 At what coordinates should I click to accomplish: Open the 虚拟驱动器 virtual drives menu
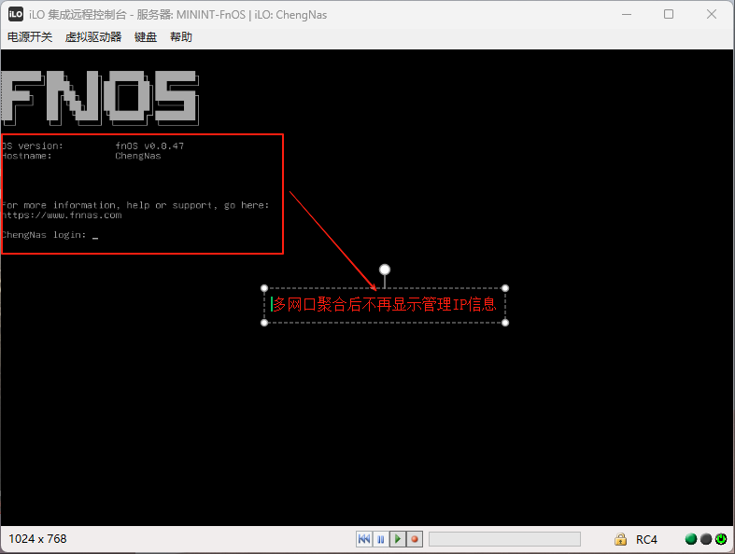click(92, 37)
